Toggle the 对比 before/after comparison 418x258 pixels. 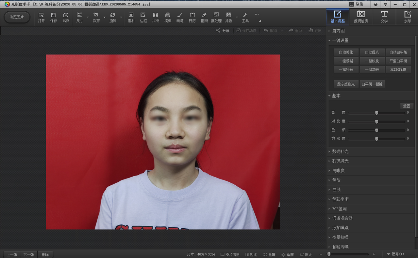tap(251, 254)
